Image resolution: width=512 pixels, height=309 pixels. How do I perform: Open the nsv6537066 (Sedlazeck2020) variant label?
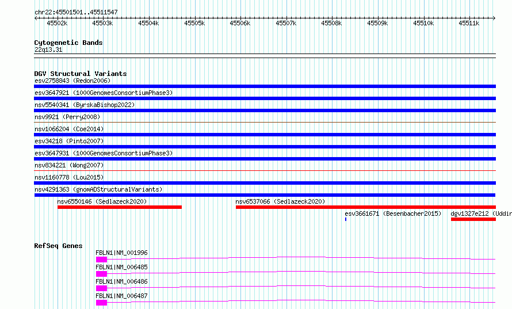point(280,201)
